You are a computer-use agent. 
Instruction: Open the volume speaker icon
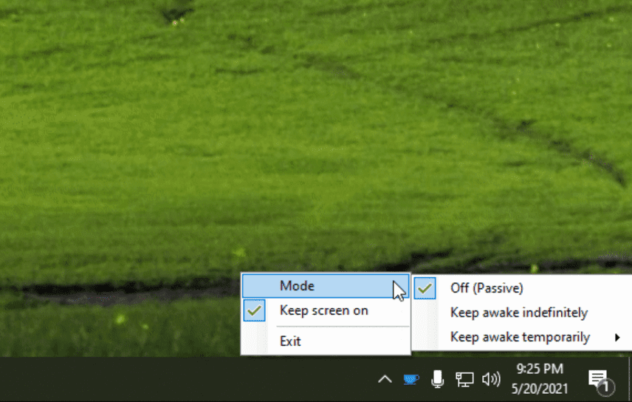coord(491,379)
